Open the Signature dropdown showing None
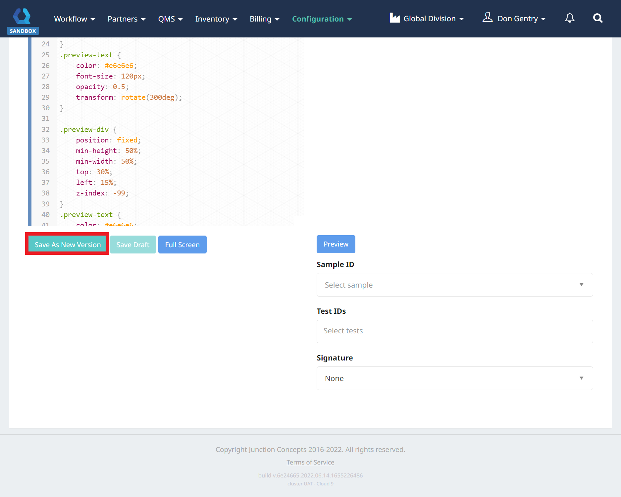The width and height of the screenshot is (621, 497). point(454,378)
